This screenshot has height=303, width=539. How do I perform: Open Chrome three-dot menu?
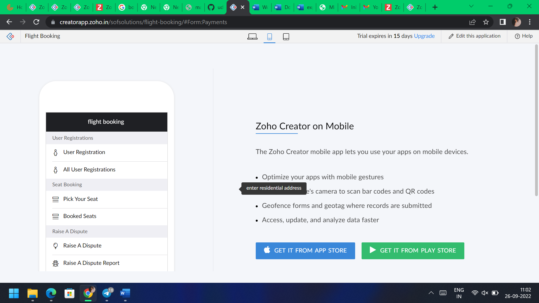(x=530, y=22)
